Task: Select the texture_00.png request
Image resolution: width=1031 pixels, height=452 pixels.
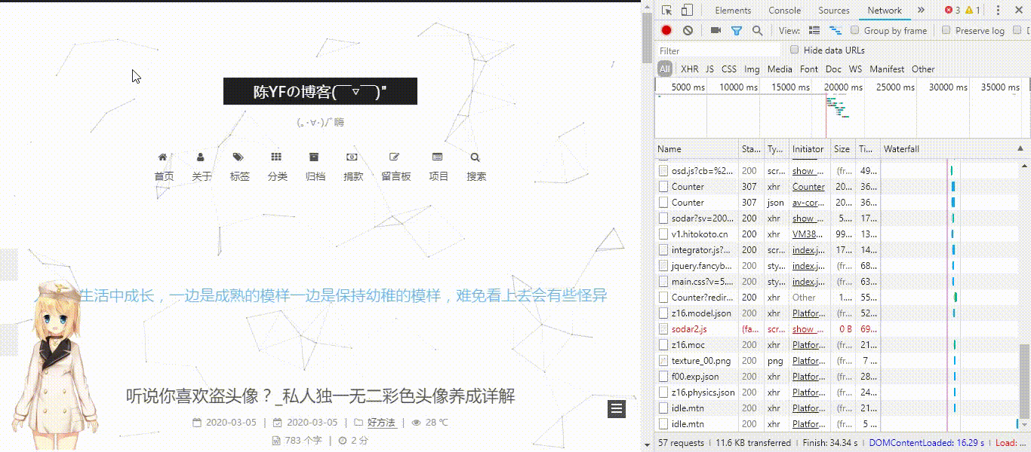Action: pyautogui.click(x=836, y=361)
